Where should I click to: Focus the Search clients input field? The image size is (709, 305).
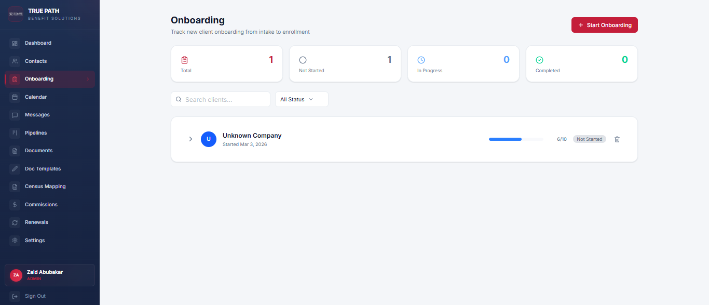click(x=226, y=99)
